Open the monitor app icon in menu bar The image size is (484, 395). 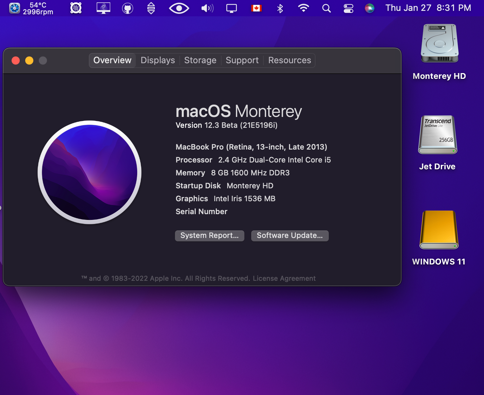(x=103, y=8)
